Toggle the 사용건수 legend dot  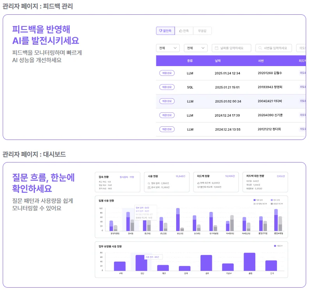click(275, 246)
